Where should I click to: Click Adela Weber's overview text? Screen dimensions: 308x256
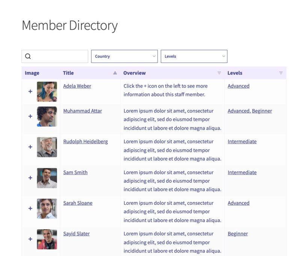166,90
